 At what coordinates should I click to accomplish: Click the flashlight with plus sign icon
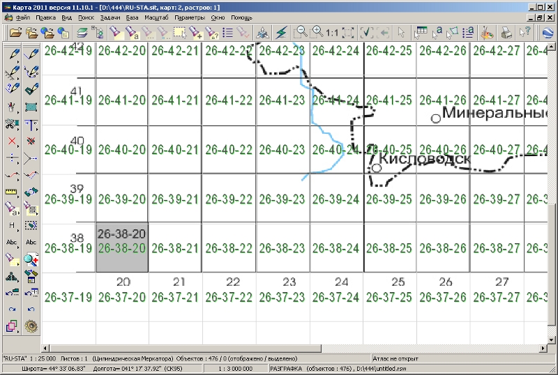click(196, 33)
